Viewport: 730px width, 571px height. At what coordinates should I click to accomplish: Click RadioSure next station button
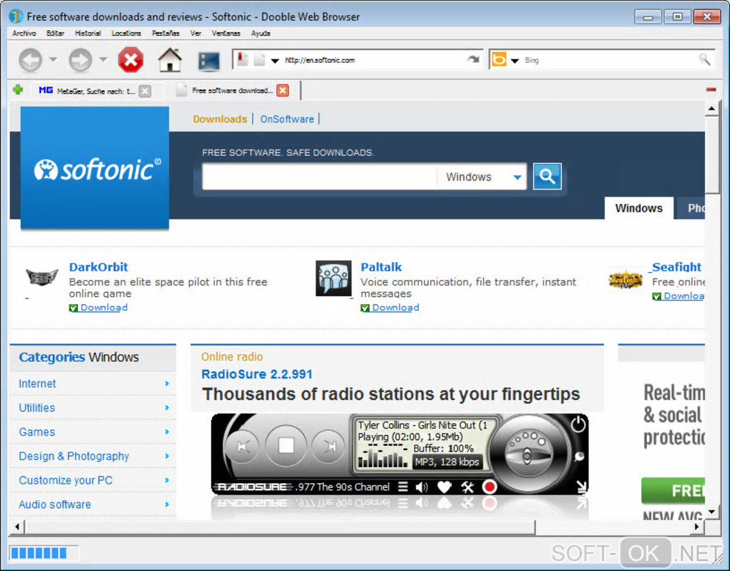coord(328,446)
